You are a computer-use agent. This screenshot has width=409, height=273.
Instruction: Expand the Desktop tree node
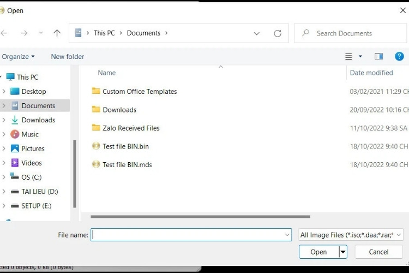coord(4,92)
